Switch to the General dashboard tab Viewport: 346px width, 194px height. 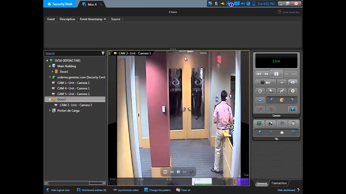coord(262,183)
